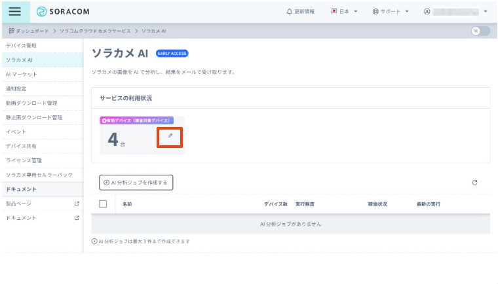Click the 名前 column header
The image size is (498, 284).
[x=127, y=204]
